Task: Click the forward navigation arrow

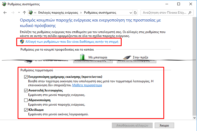Action: (13, 13)
